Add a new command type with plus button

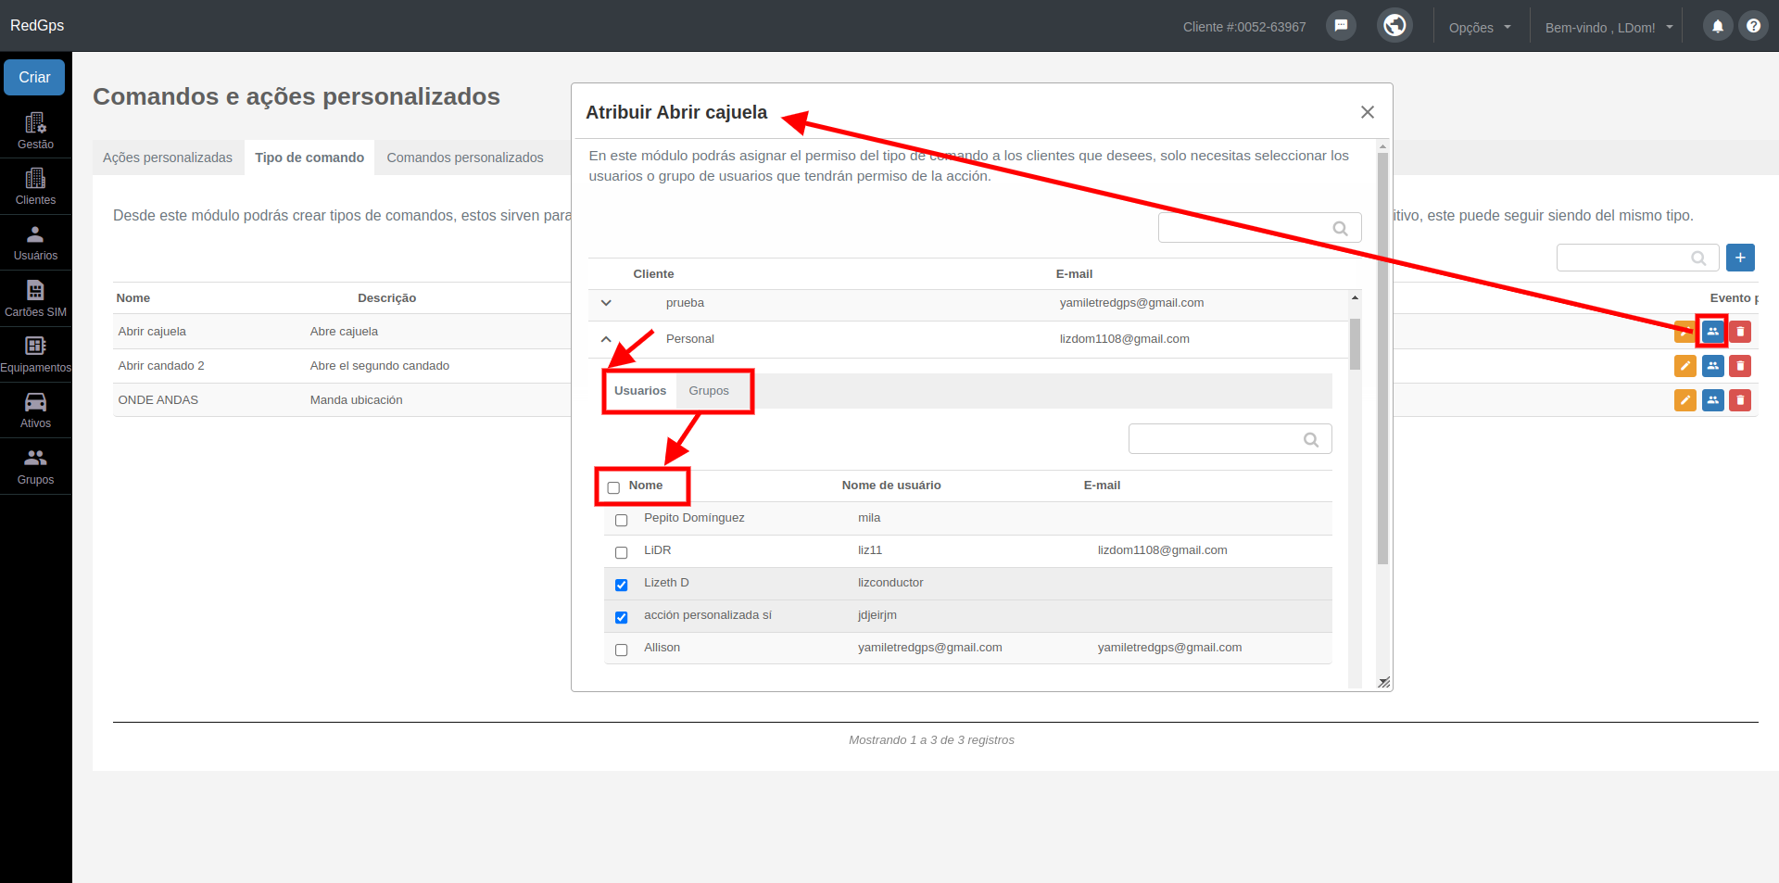1740,258
